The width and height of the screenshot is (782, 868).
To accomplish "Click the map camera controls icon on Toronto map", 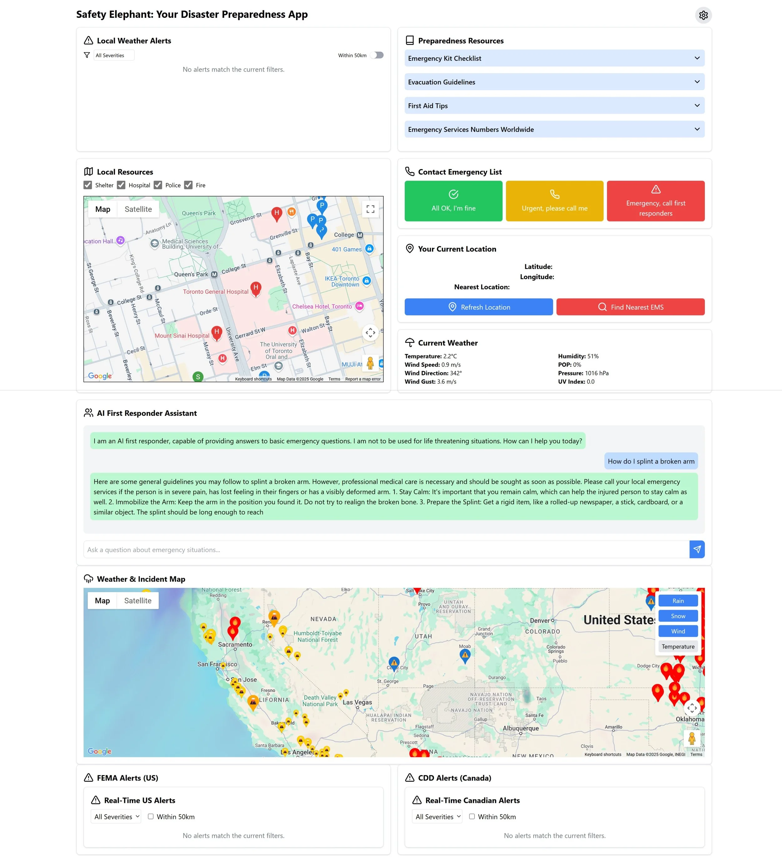I will click(x=370, y=333).
